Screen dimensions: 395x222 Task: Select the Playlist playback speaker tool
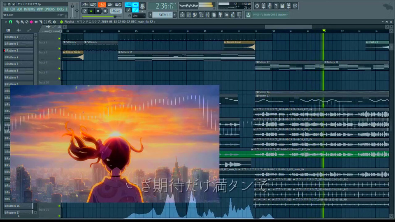coord(54,22)
